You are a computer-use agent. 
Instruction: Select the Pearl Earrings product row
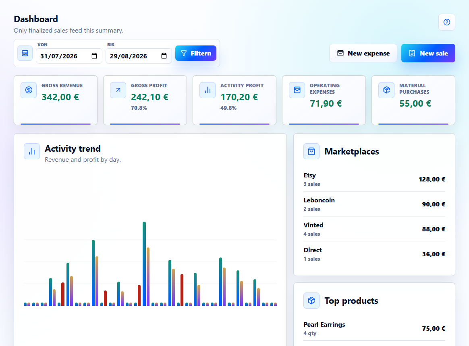point(374,329)
